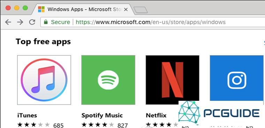
Task: Open the Instagram app tile
Action: pos(237,78)
